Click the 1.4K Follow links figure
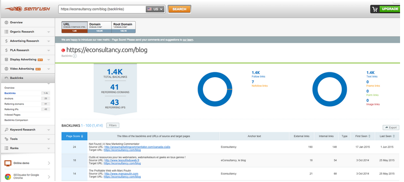Image resolution: width=404 pixels, height=182 pixels. click(x=256, y=73)
